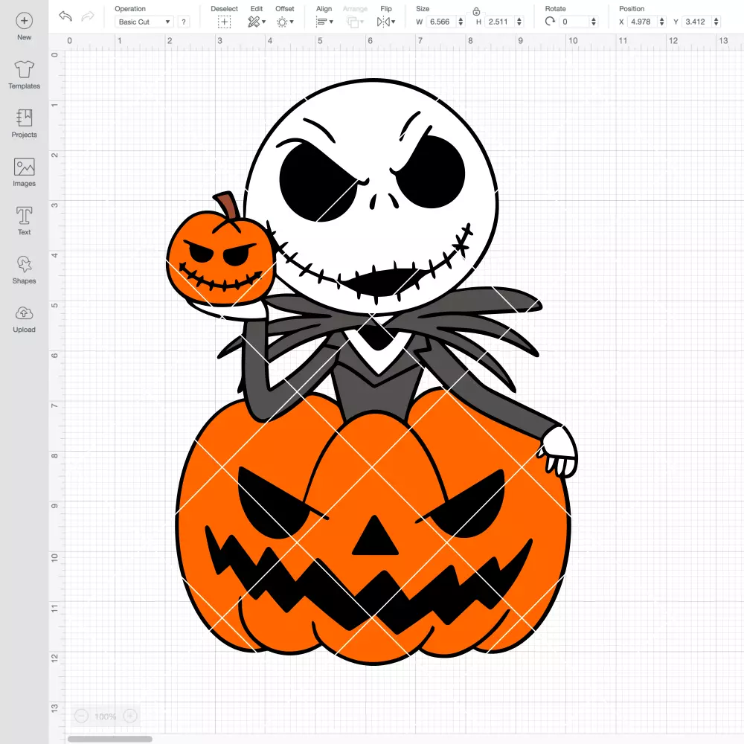Adjust the Height stepper arrows
This screenshot has width=744, height=744.
pyautogui.click(x=519, y=22)
